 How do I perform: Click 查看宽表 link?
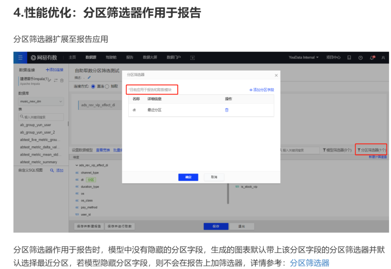pos(103,150)
